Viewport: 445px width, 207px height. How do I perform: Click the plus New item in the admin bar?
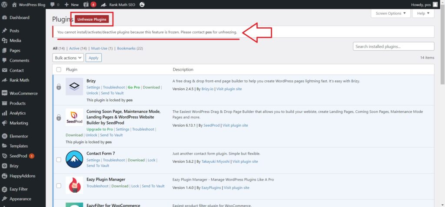tap(72, 4)
